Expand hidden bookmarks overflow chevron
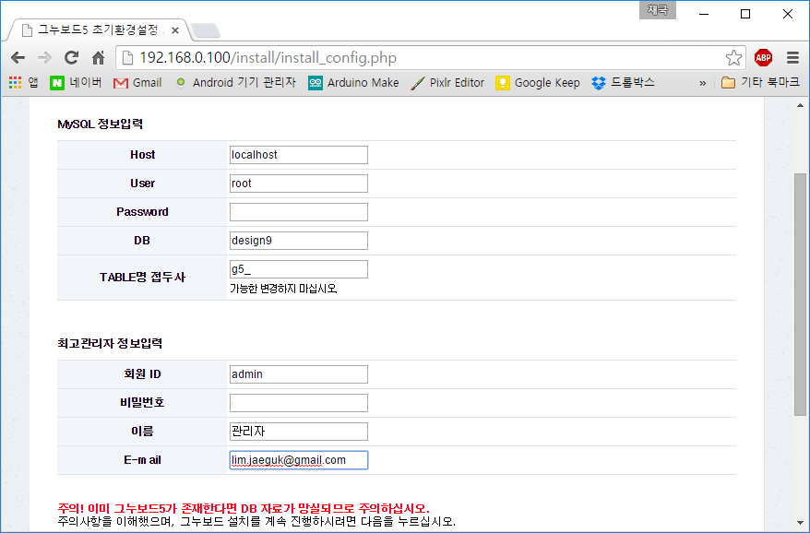The width and height of the screenshot is (810, 533). click(x=702, y=82)
